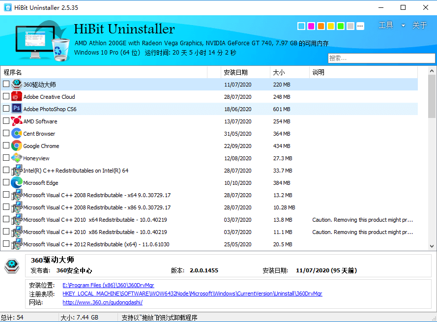The image size is (437, 322).
Task: Tick the checkbox for Adobe PhotoShop CS6
Action: tap(6, 109)
